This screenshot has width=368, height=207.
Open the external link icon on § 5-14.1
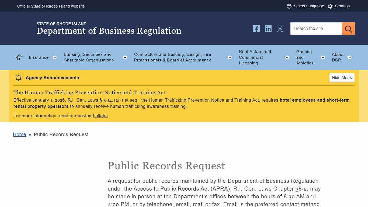tap(117, 100)
